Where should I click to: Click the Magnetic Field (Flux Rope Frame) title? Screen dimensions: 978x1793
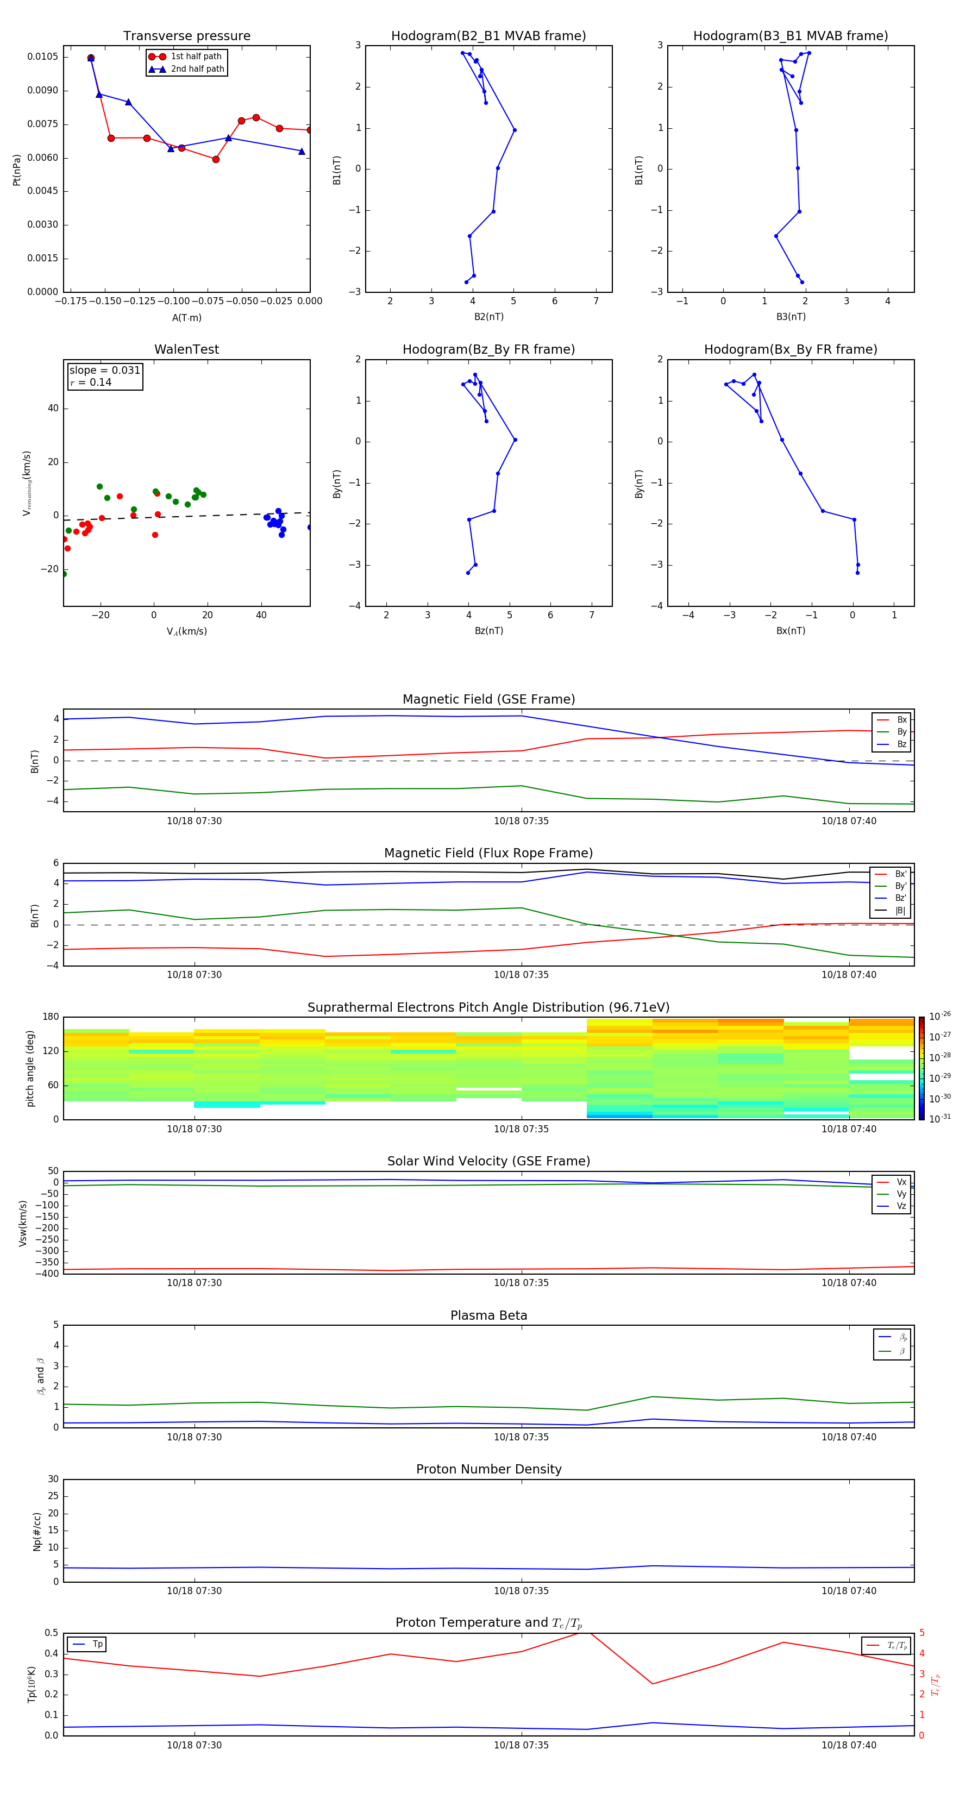tap(488, 854)
